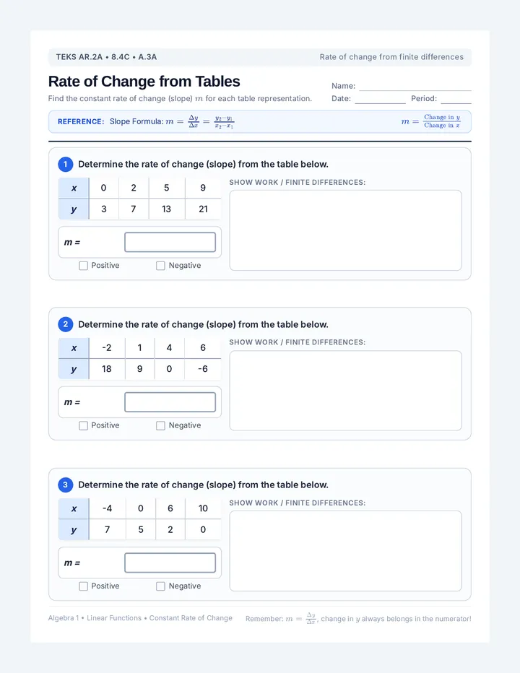520x673 pixels.
Task: Check Negative box for problem 3
Action: click(x=160, y=586)
